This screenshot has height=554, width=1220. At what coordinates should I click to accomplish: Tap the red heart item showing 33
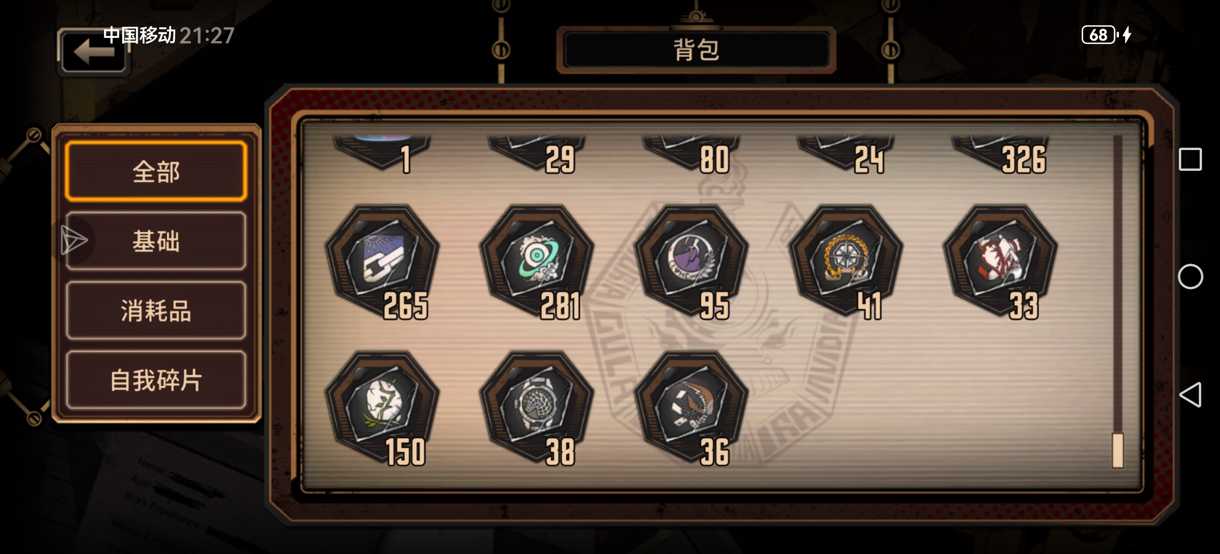click(1000, 260)
